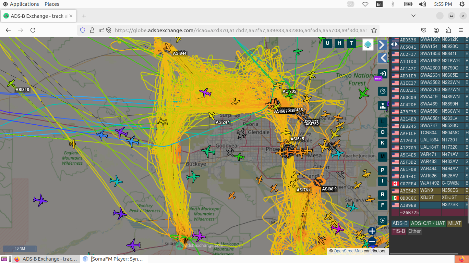Screen dimensions: 469x263
Task: Open Firefox tracking protection shield
Action: (x=83, y=30)
